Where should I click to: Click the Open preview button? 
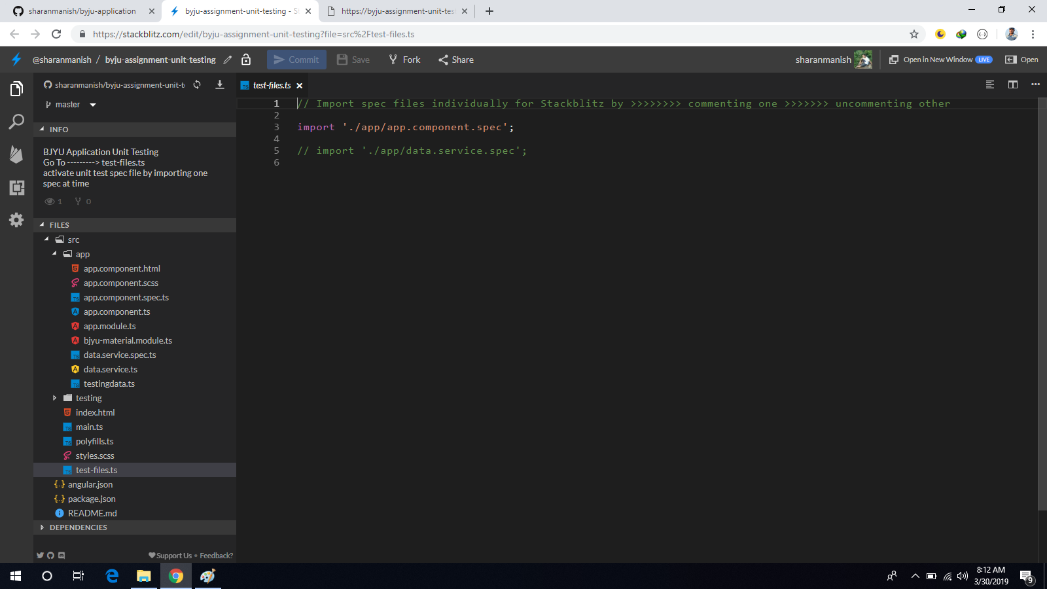tap(1021, 60)
